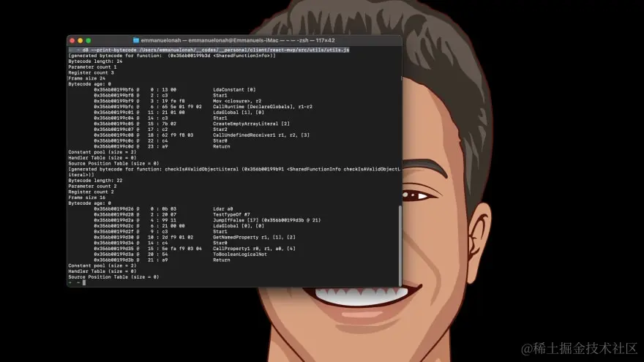
Task: Minimize the terminal with the yellow button
Action: point(80,41)
